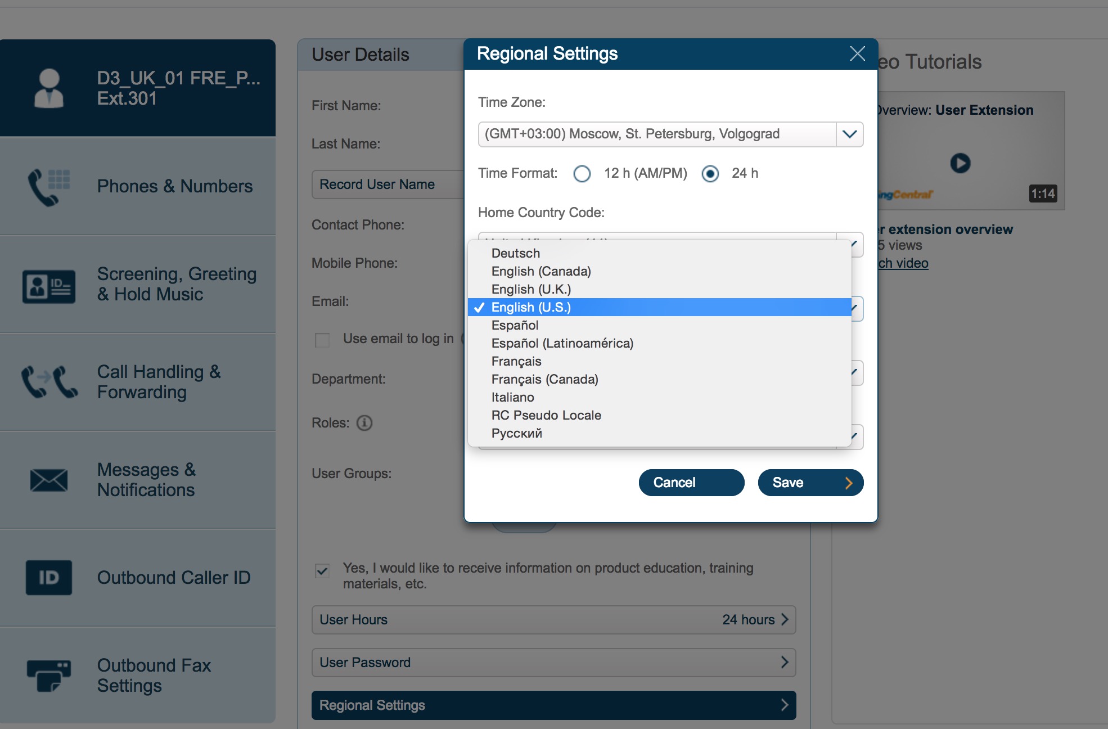Click the Phones & Numbers handset icon

(49, 187)
